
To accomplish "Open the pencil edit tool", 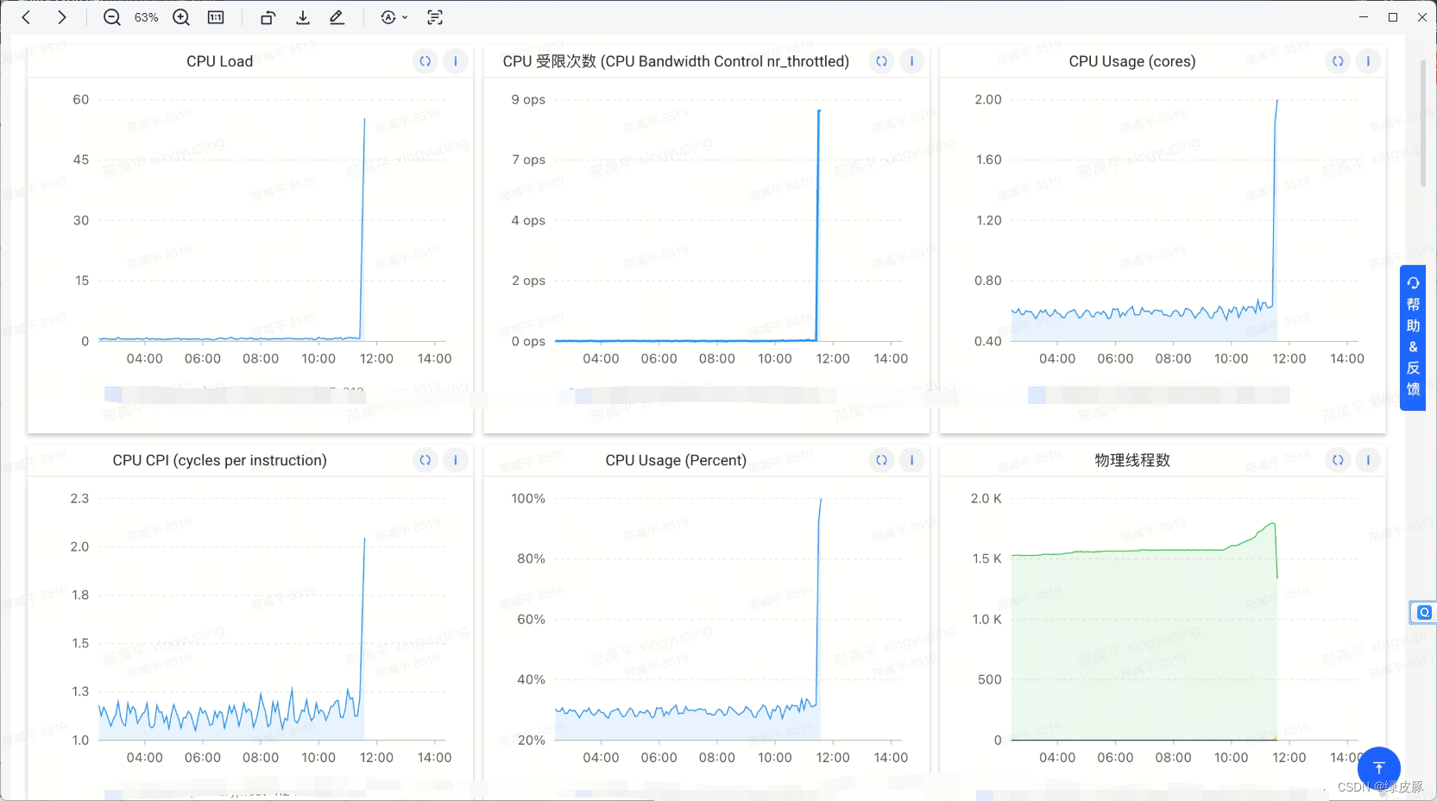I will (337, 17).
